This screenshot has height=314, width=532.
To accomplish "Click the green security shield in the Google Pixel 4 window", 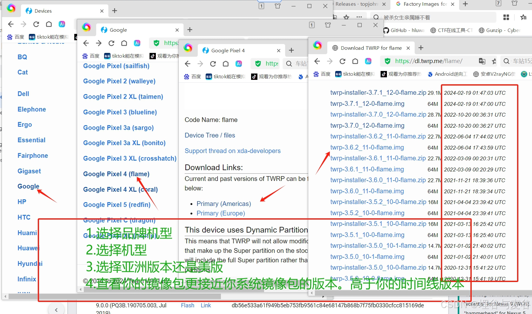I will (258, 64).
